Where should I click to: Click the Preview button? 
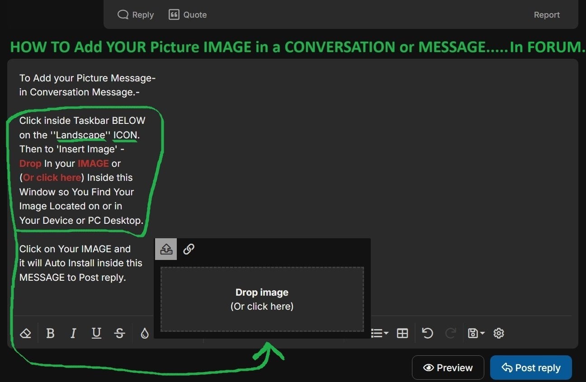[448, 368]
